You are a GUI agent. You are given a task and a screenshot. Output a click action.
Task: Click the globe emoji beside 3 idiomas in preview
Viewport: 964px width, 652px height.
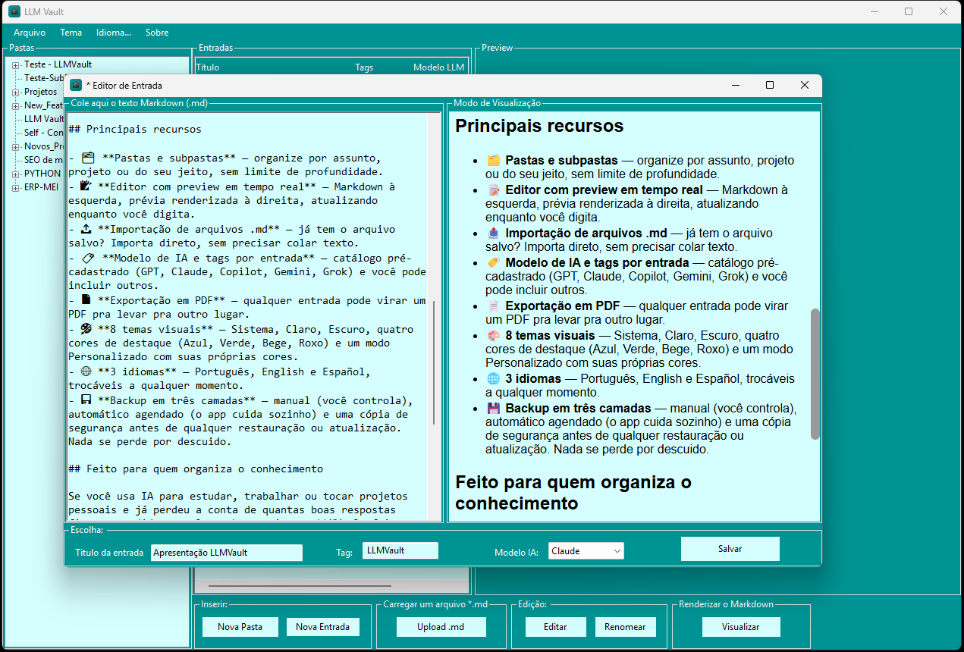[x=493, y=378]
